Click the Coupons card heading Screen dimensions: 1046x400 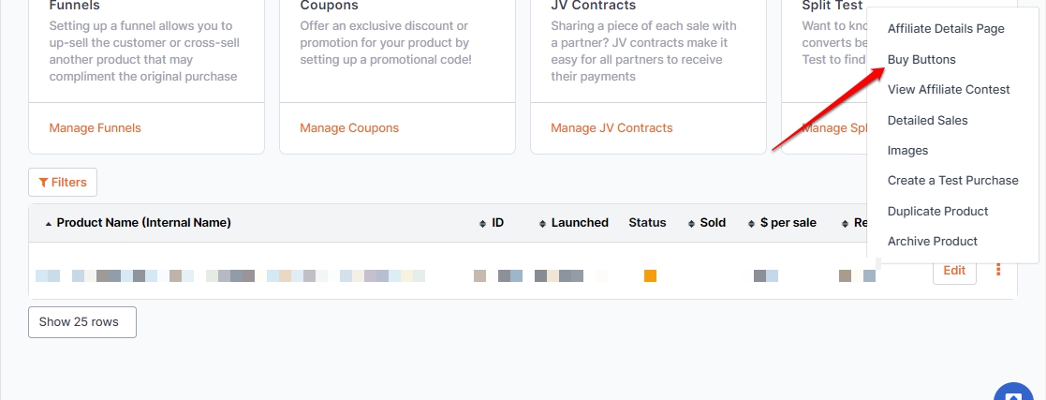pos(329,6)
